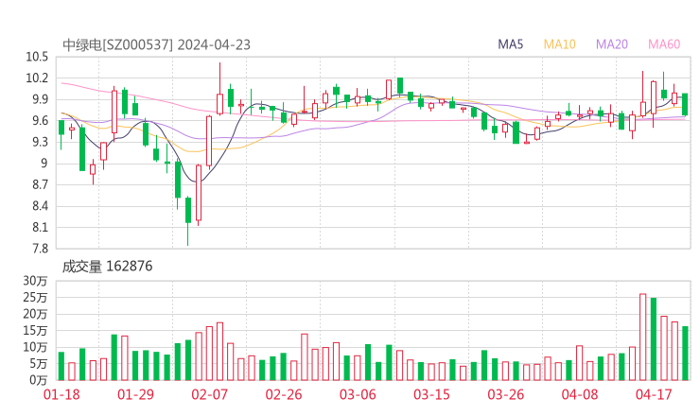Select the 02-07 date label
This screenshot has height=416, width=700.
click(x=209, y=394)
